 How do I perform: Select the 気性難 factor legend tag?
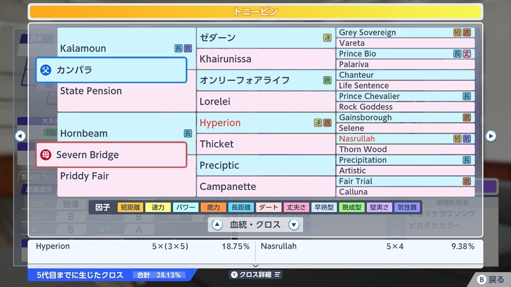tap(407, 207)
